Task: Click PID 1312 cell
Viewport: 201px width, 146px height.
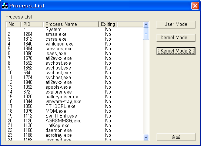Action: coord(28,39)
